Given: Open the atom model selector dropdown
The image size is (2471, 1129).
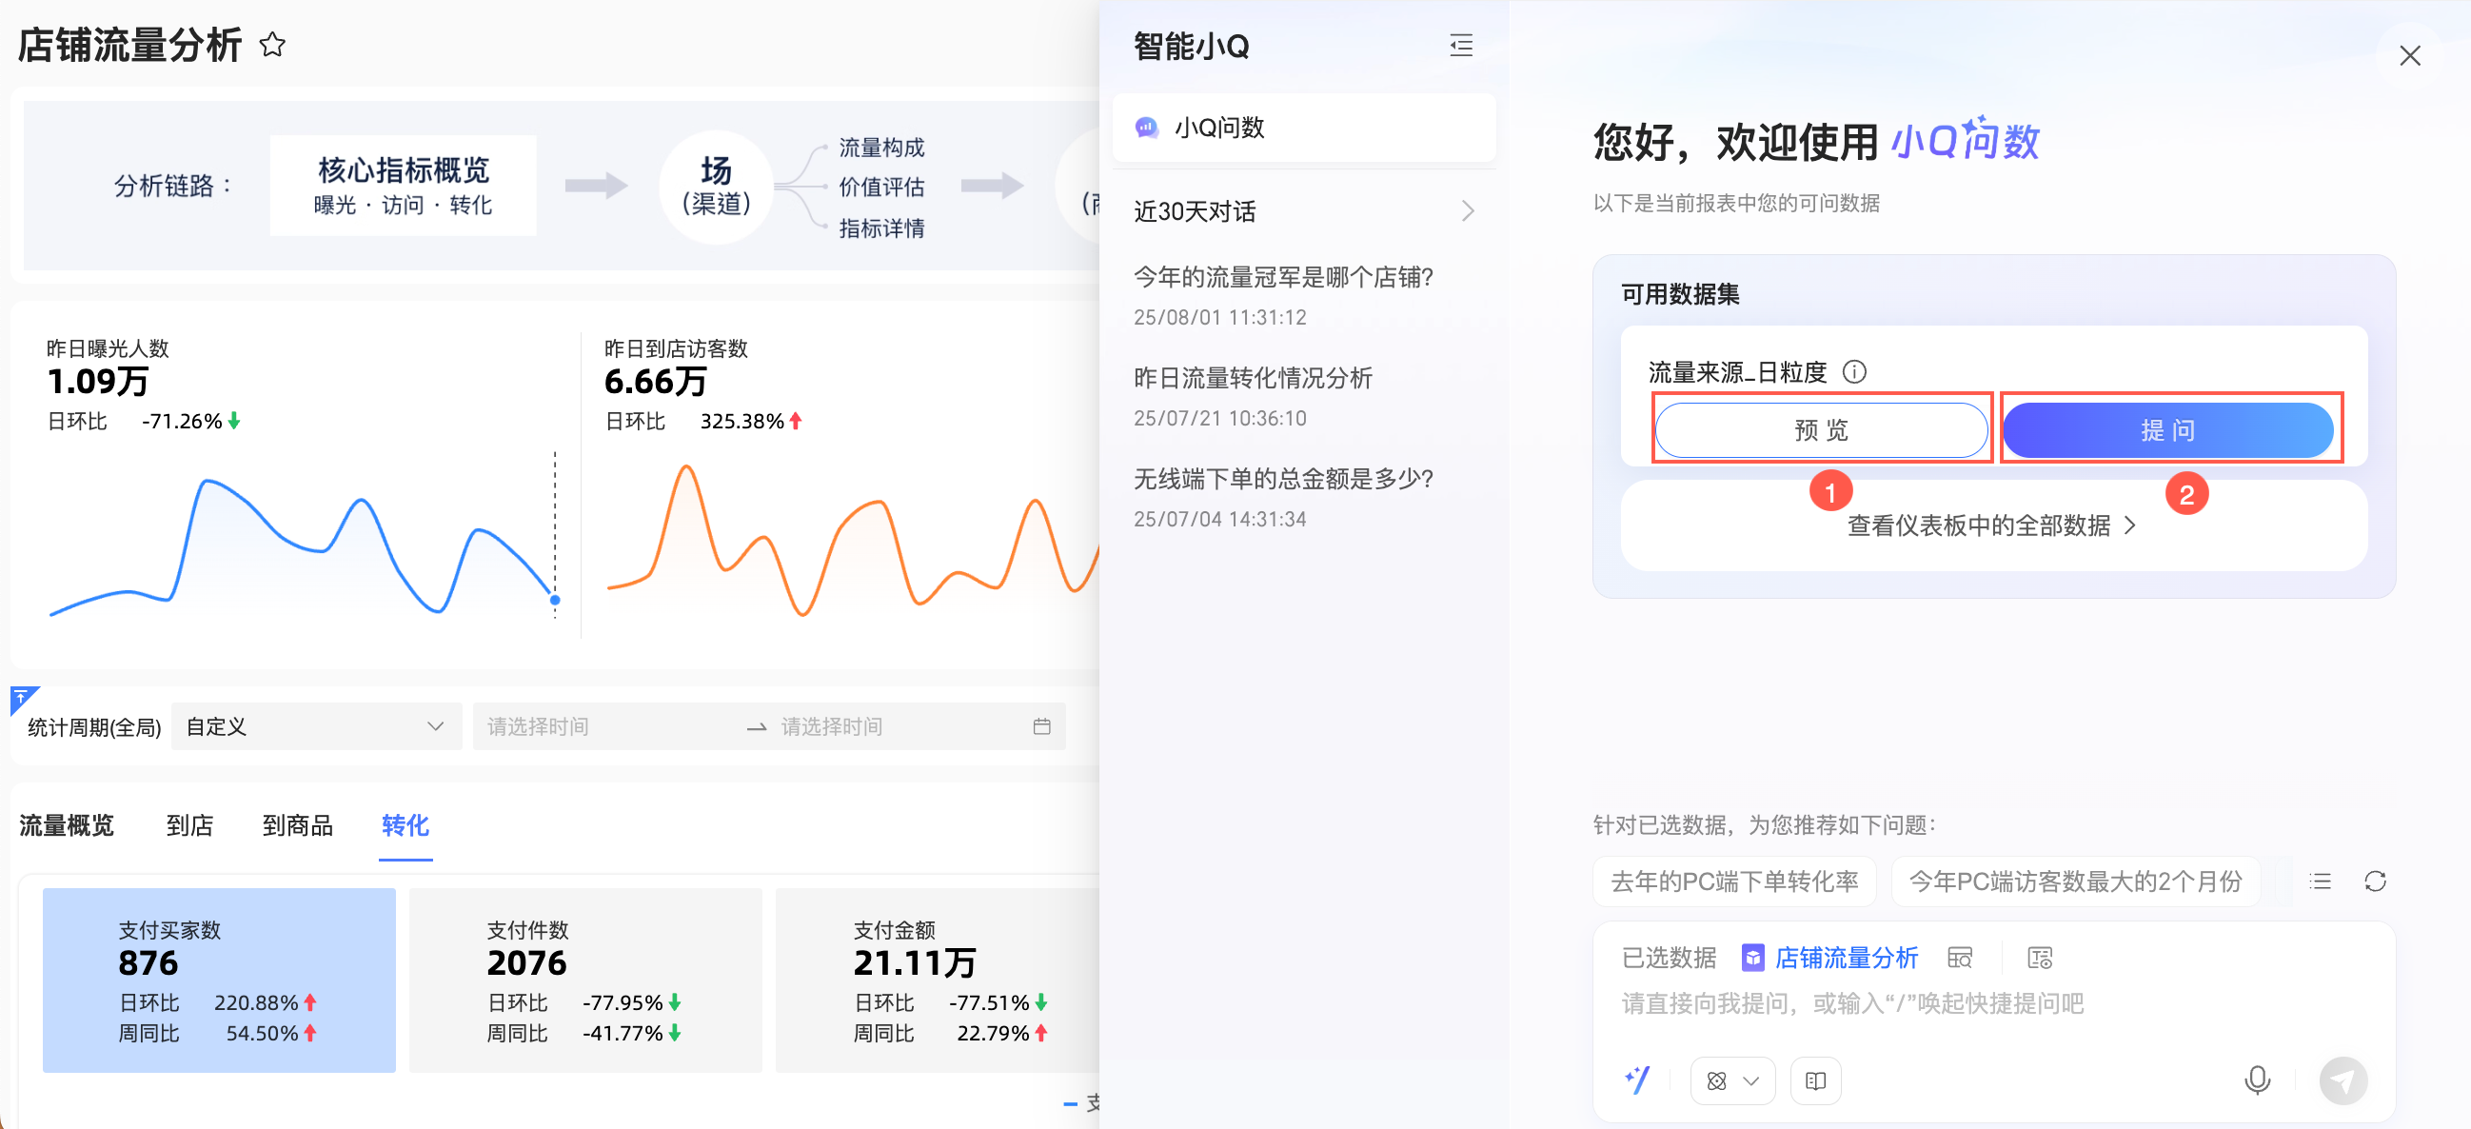Looking at the screenshot, I should tap(1731, 1081).
